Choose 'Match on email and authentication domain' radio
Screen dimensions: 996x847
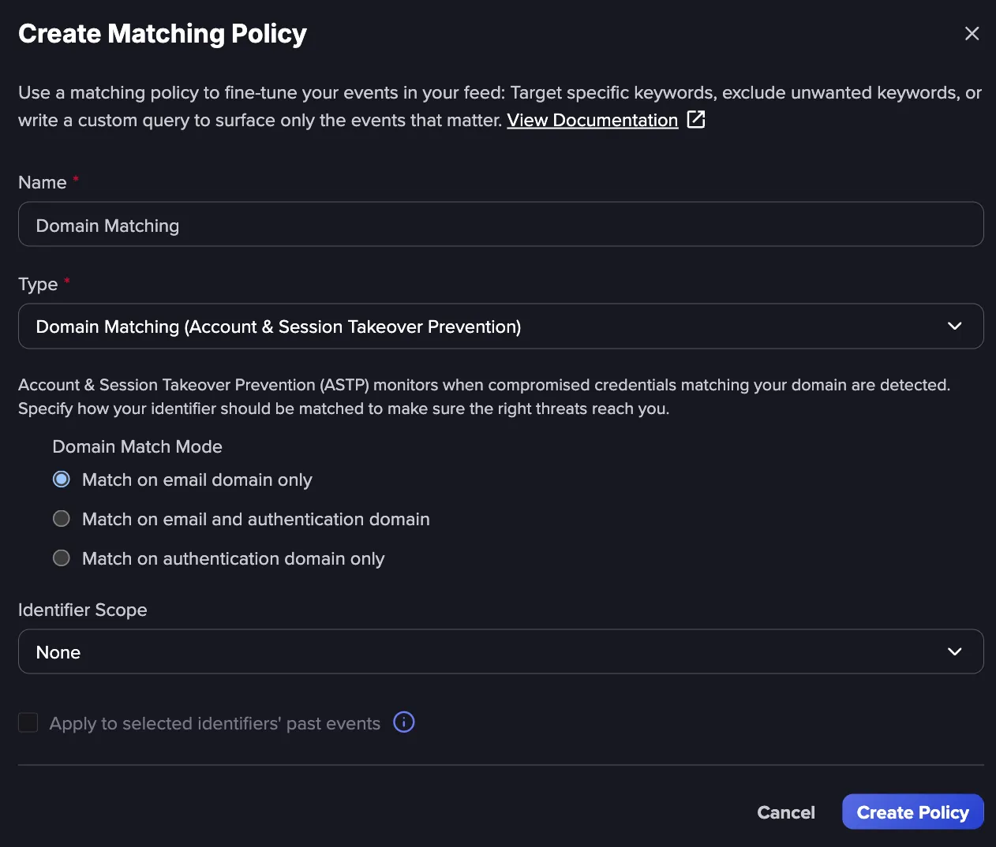coord(62,519)
